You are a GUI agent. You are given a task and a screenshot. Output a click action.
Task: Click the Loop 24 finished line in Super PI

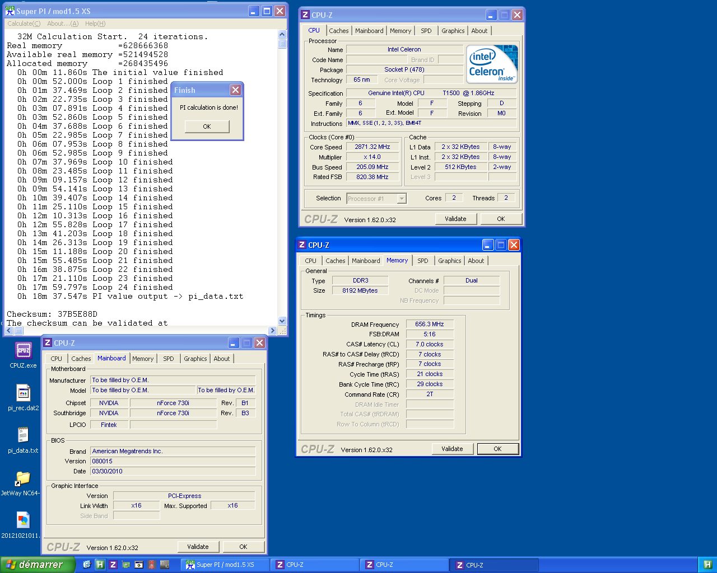click(x=95, y=287)
